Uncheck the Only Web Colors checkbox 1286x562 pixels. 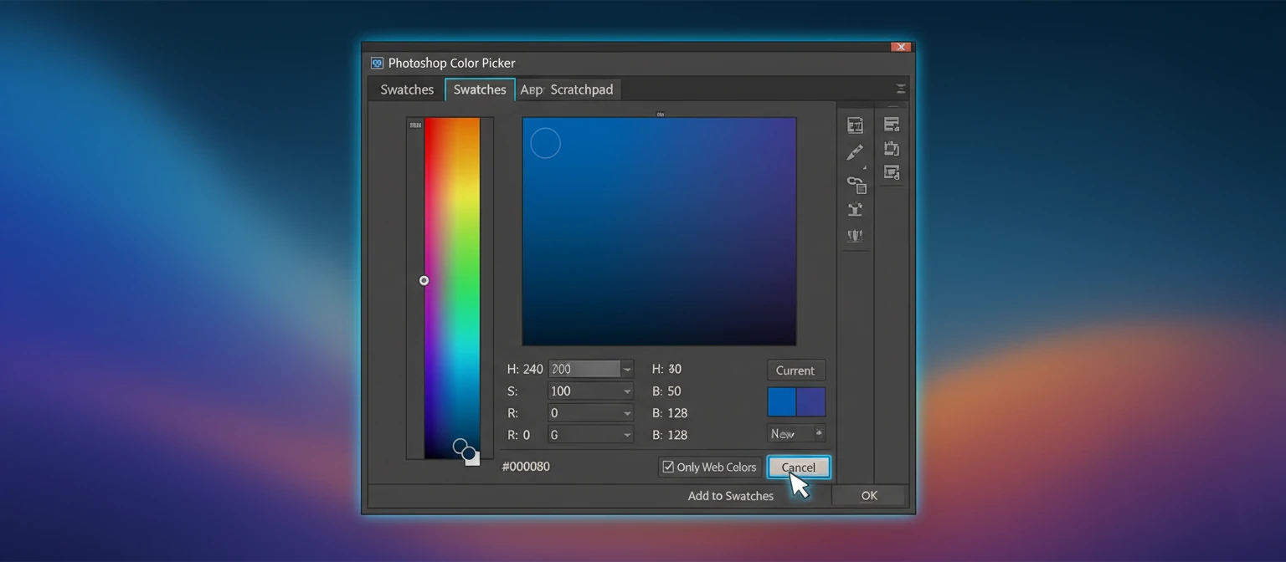click(x=667, y=467)
